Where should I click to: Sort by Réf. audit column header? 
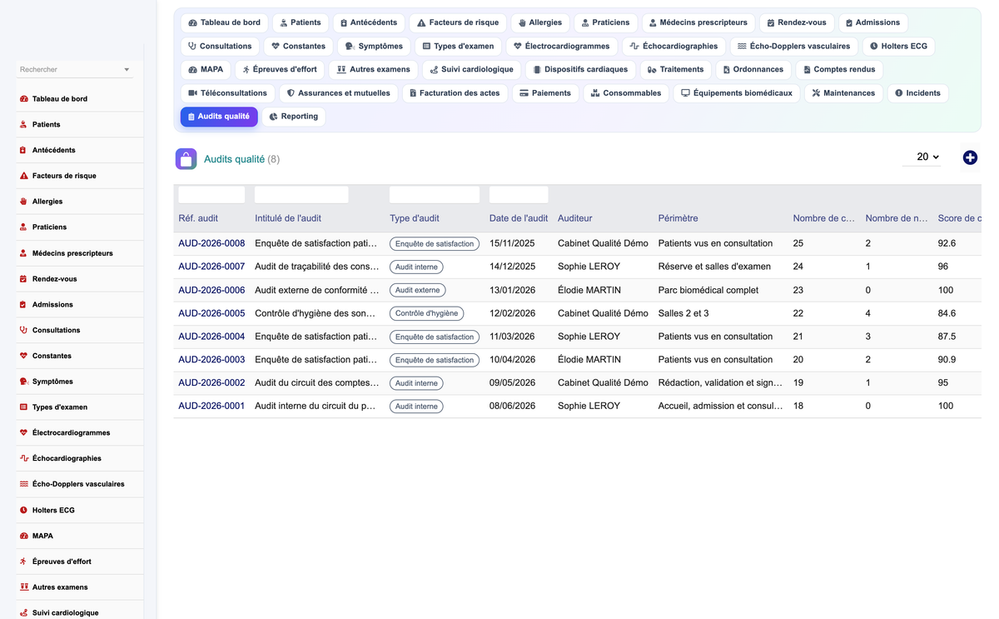[198, 218]
